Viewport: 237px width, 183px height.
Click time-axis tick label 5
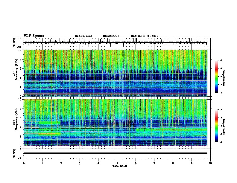(117, 163)
